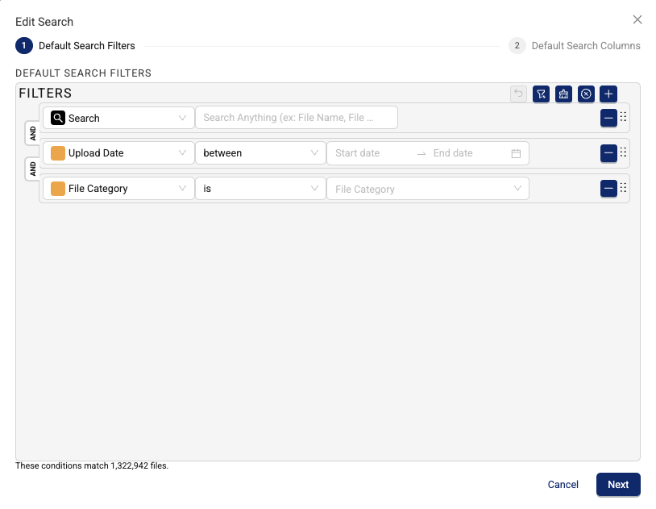Select the step 2 Default Search Columns indicator
Image resolution: width=656 pixels, height=509 pixels.
517,46
